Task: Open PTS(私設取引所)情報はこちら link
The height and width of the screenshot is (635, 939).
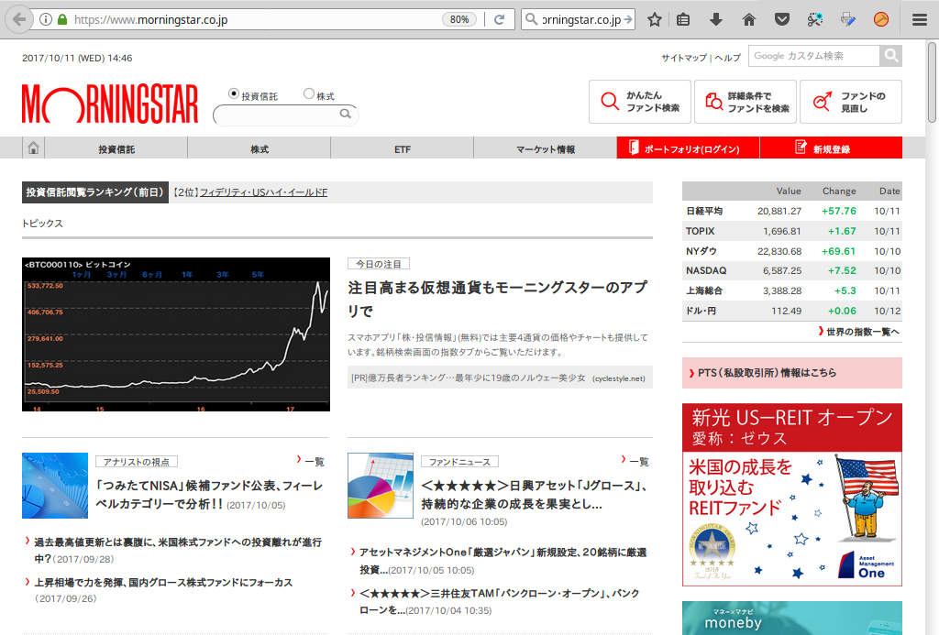Action: tap(792, 373)
